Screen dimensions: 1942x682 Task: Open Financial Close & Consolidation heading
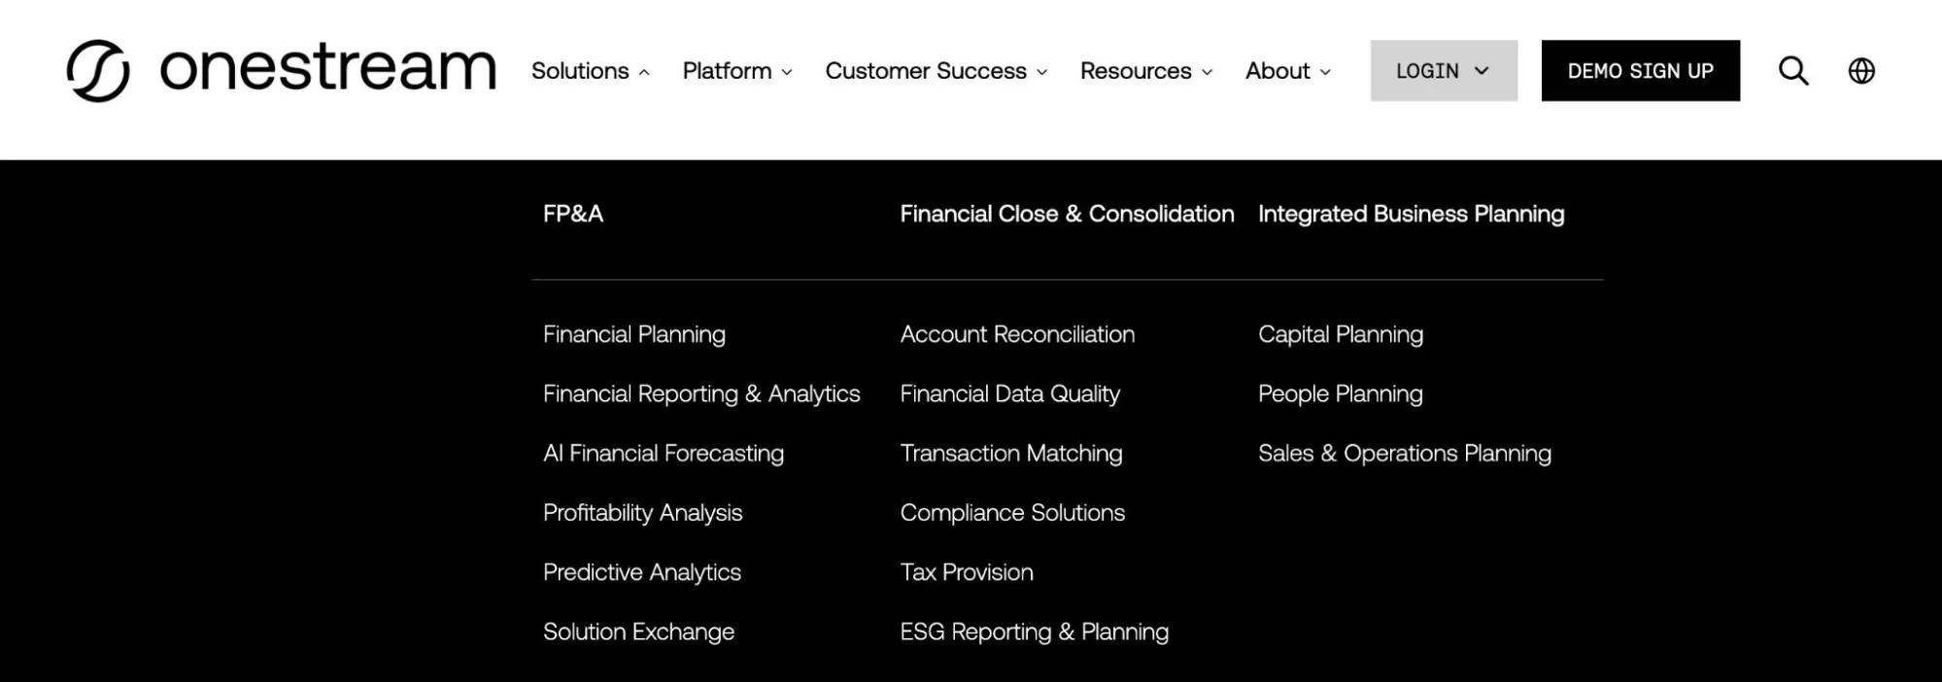1067,214
